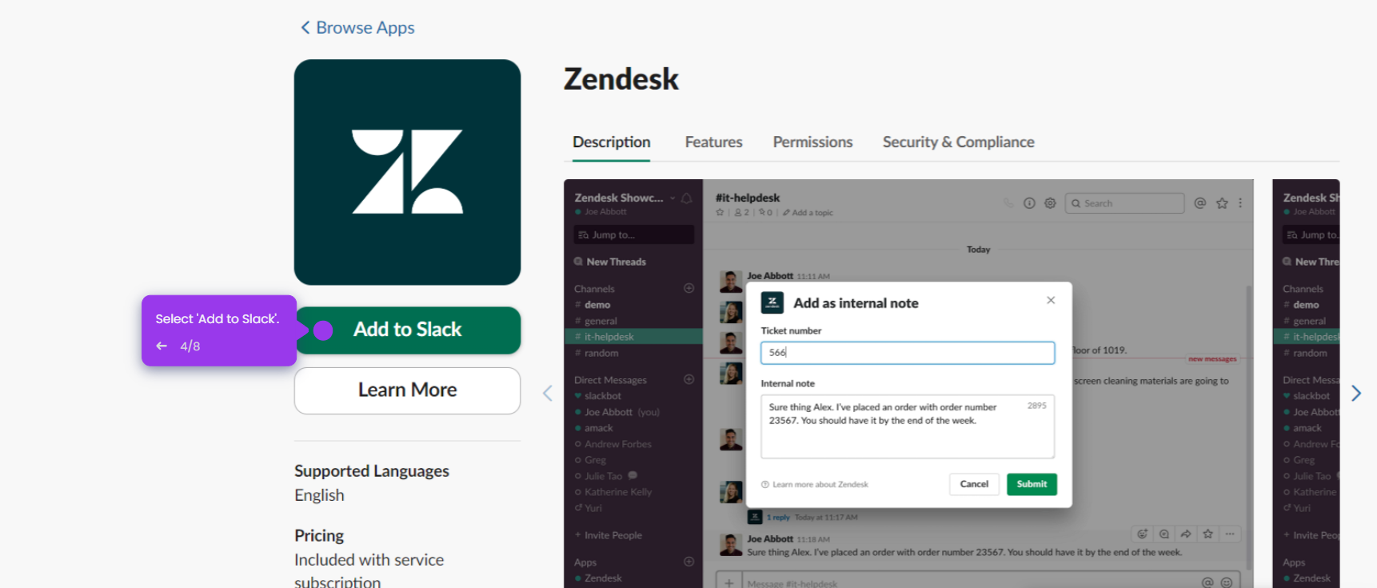Viewport: 1377px width, 588px height.
Task: Click the green Submit button in the dialog
Action: click(1032, 484)
